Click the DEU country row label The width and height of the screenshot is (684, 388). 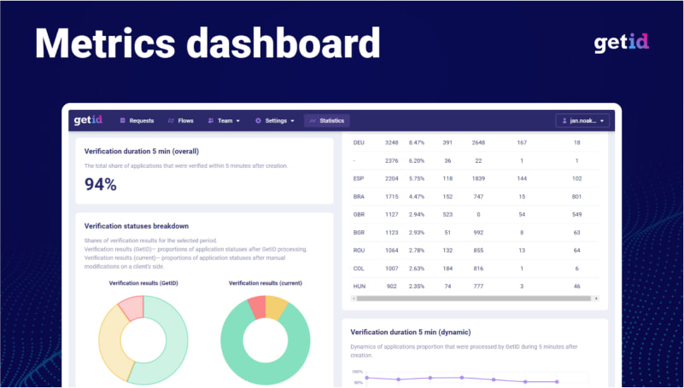point(359,142)
